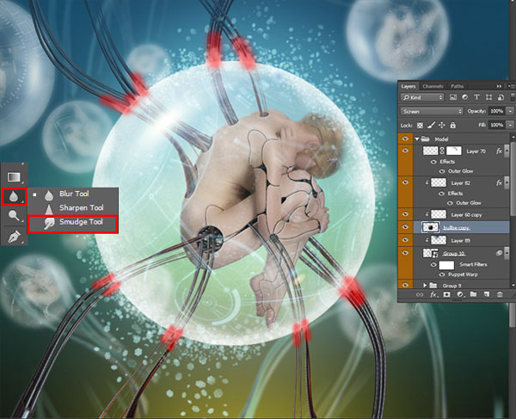Open the Layers panel flyout menu
Viewport: 516px width, 419px height.
(512, 86)
